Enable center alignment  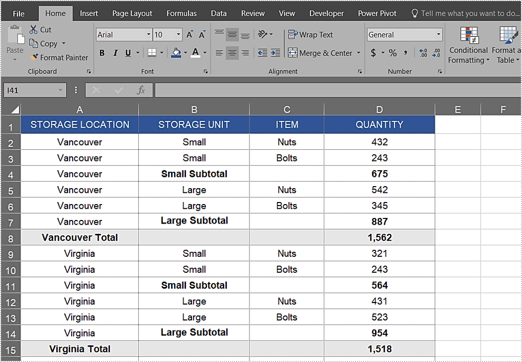click(x=232, y=53)
